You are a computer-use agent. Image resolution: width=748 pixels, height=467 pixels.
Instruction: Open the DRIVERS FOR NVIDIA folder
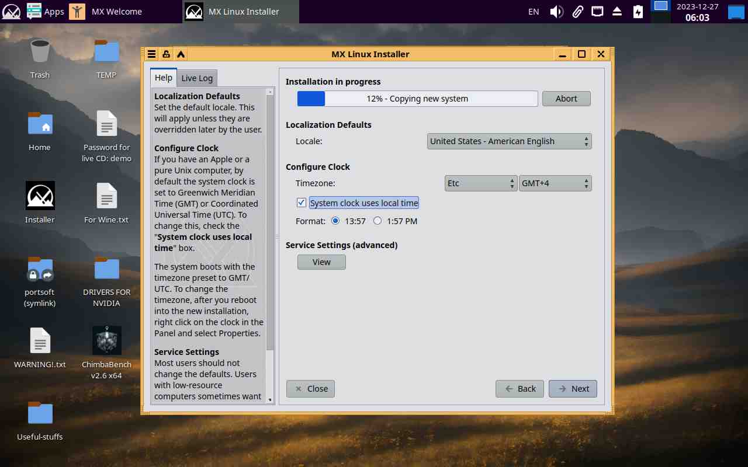(x=106, y=281)
